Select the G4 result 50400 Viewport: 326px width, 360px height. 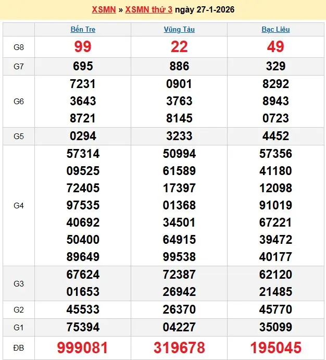point(83,240)
